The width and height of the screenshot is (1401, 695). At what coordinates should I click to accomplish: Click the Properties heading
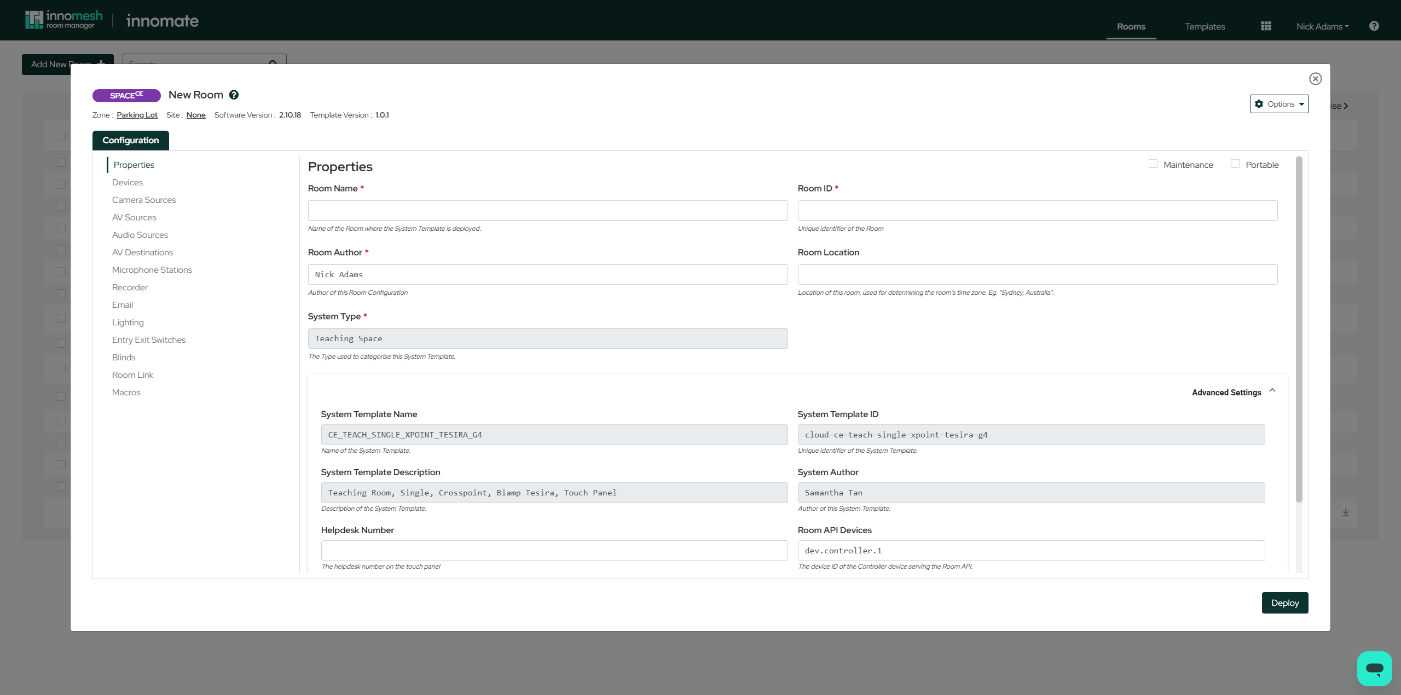(x=340, y=167)
